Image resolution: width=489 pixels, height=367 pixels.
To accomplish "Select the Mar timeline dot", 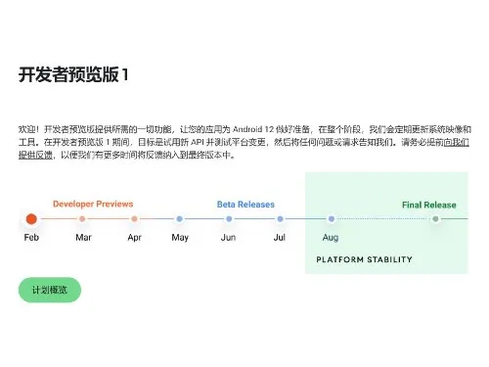I will tap(82, 219).
